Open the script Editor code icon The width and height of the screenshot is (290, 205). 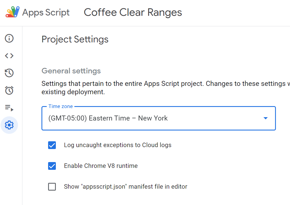[x=9, y=56]
